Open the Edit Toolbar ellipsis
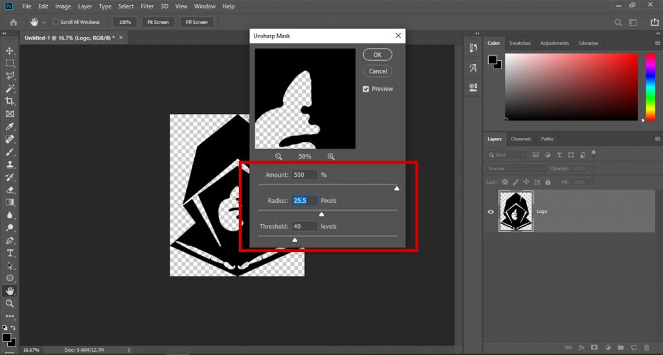Screen dimensions: 663x355 point(10,315)
